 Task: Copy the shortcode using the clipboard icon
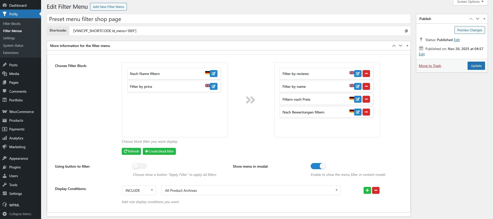(406, 31)
